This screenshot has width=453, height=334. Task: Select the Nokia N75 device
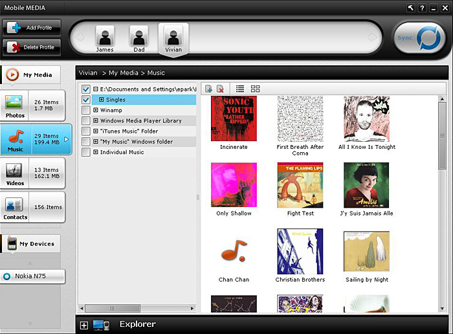tap(32, 276)
